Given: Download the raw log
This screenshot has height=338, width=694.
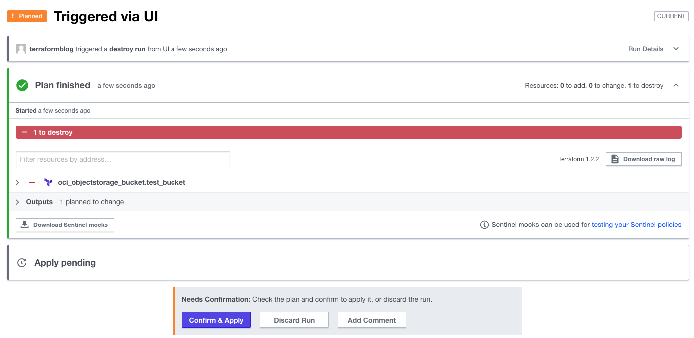Looking at the screenshot, I should coord(643,159).
